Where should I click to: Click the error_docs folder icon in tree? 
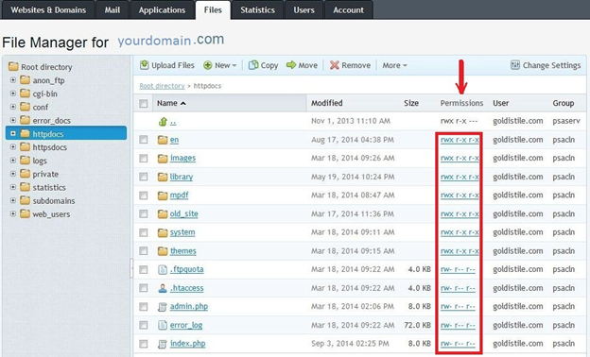[25, 120]
